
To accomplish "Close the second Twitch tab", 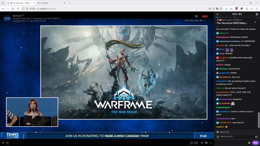I will [64, 3].
